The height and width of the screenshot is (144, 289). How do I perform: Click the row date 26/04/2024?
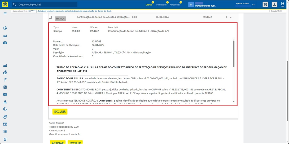[162, 17]
